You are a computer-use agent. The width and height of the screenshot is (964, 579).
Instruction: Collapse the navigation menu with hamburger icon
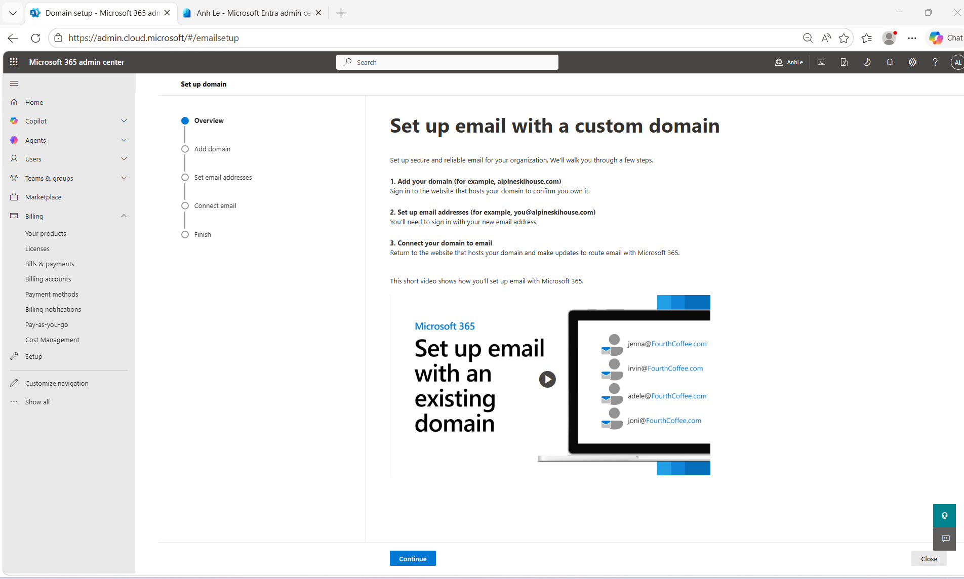[x=14, y=84]
